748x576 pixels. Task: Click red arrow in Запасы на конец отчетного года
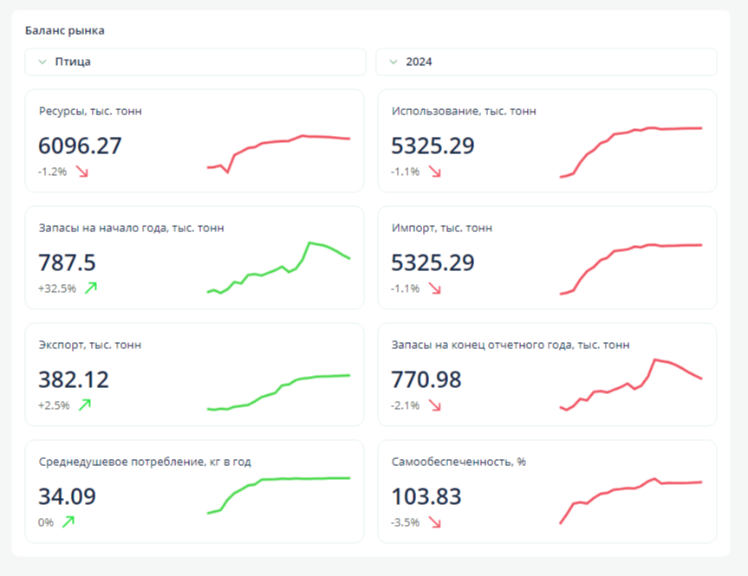(435, 405)
